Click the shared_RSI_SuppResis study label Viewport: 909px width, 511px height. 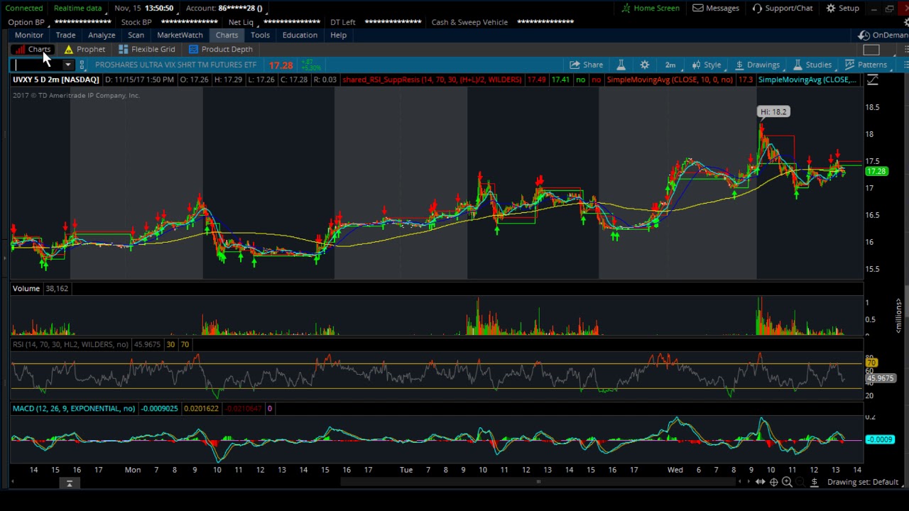(432, 79)
